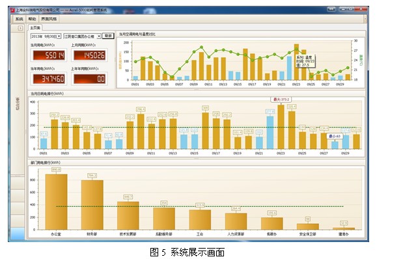Open the building selection combo box arrow
418x259 pixels.
[x=99, y=36]
